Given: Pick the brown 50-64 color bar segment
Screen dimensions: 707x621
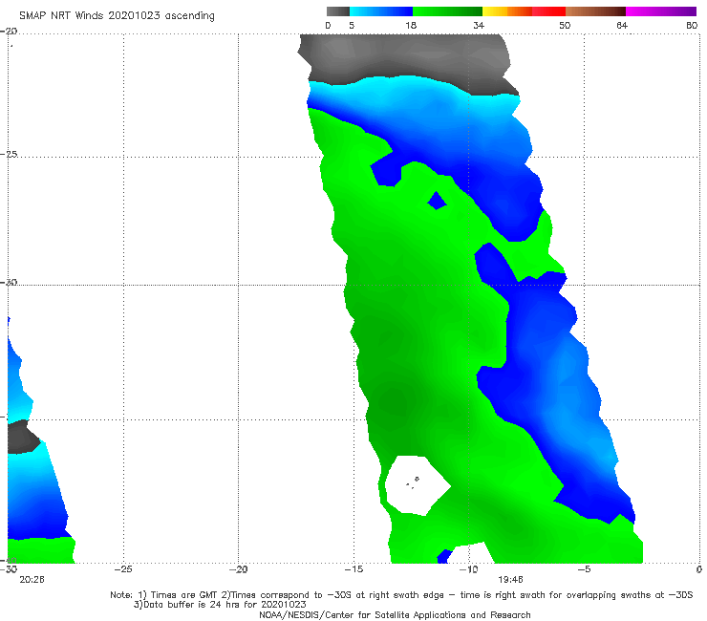Looking at the screenshot, I should point(595,11).
